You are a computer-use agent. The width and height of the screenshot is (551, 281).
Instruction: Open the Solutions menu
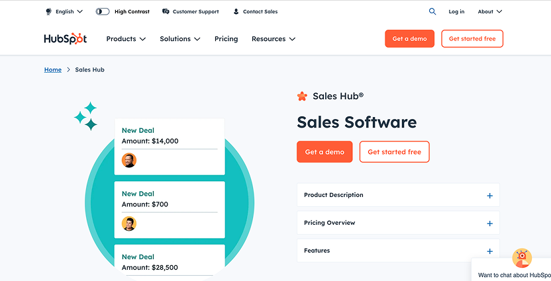pos(180,39)
